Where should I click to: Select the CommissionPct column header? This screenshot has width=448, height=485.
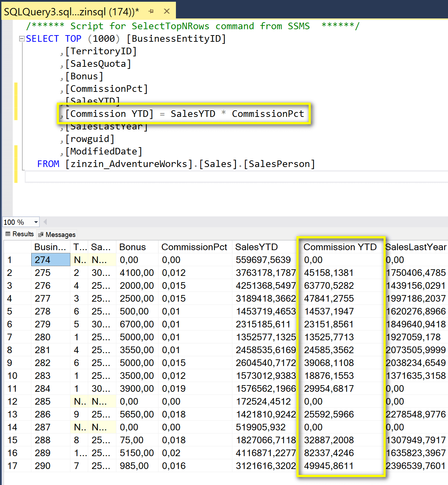pyautogui.click(x=194, y=247)
